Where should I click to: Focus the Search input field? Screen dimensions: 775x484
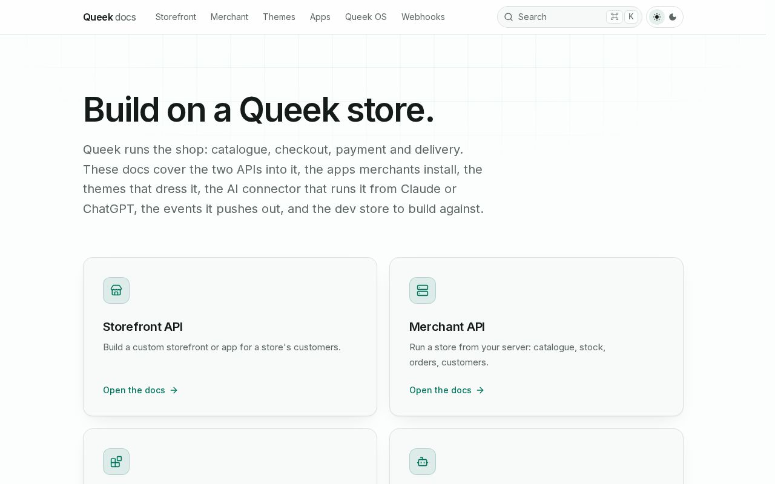pos(569,17)
